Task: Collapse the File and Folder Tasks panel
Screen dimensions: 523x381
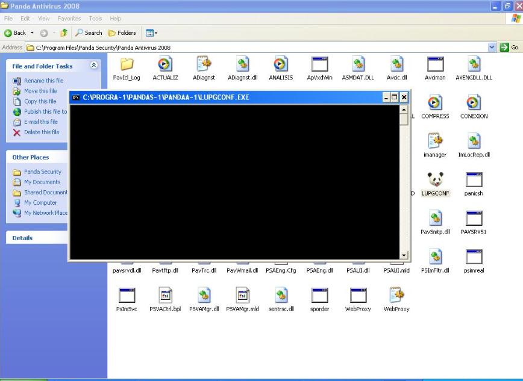Action: pyautogui.click(x=93, y=66)
